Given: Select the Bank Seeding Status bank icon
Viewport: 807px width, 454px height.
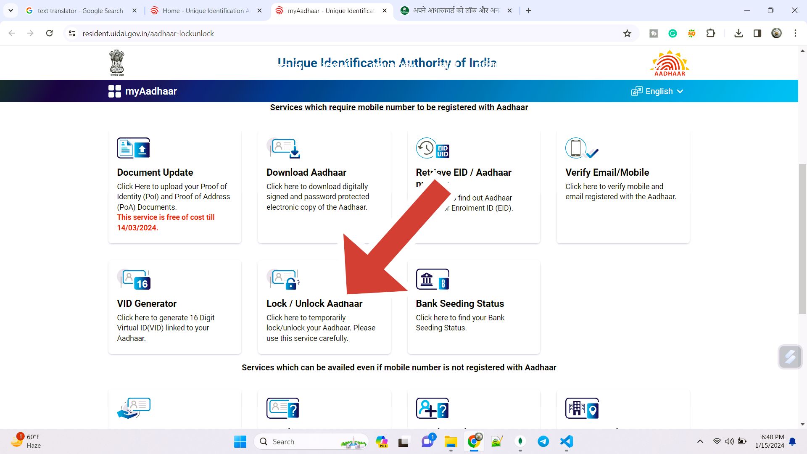Looking at the screenshot, I should (433, 280).
